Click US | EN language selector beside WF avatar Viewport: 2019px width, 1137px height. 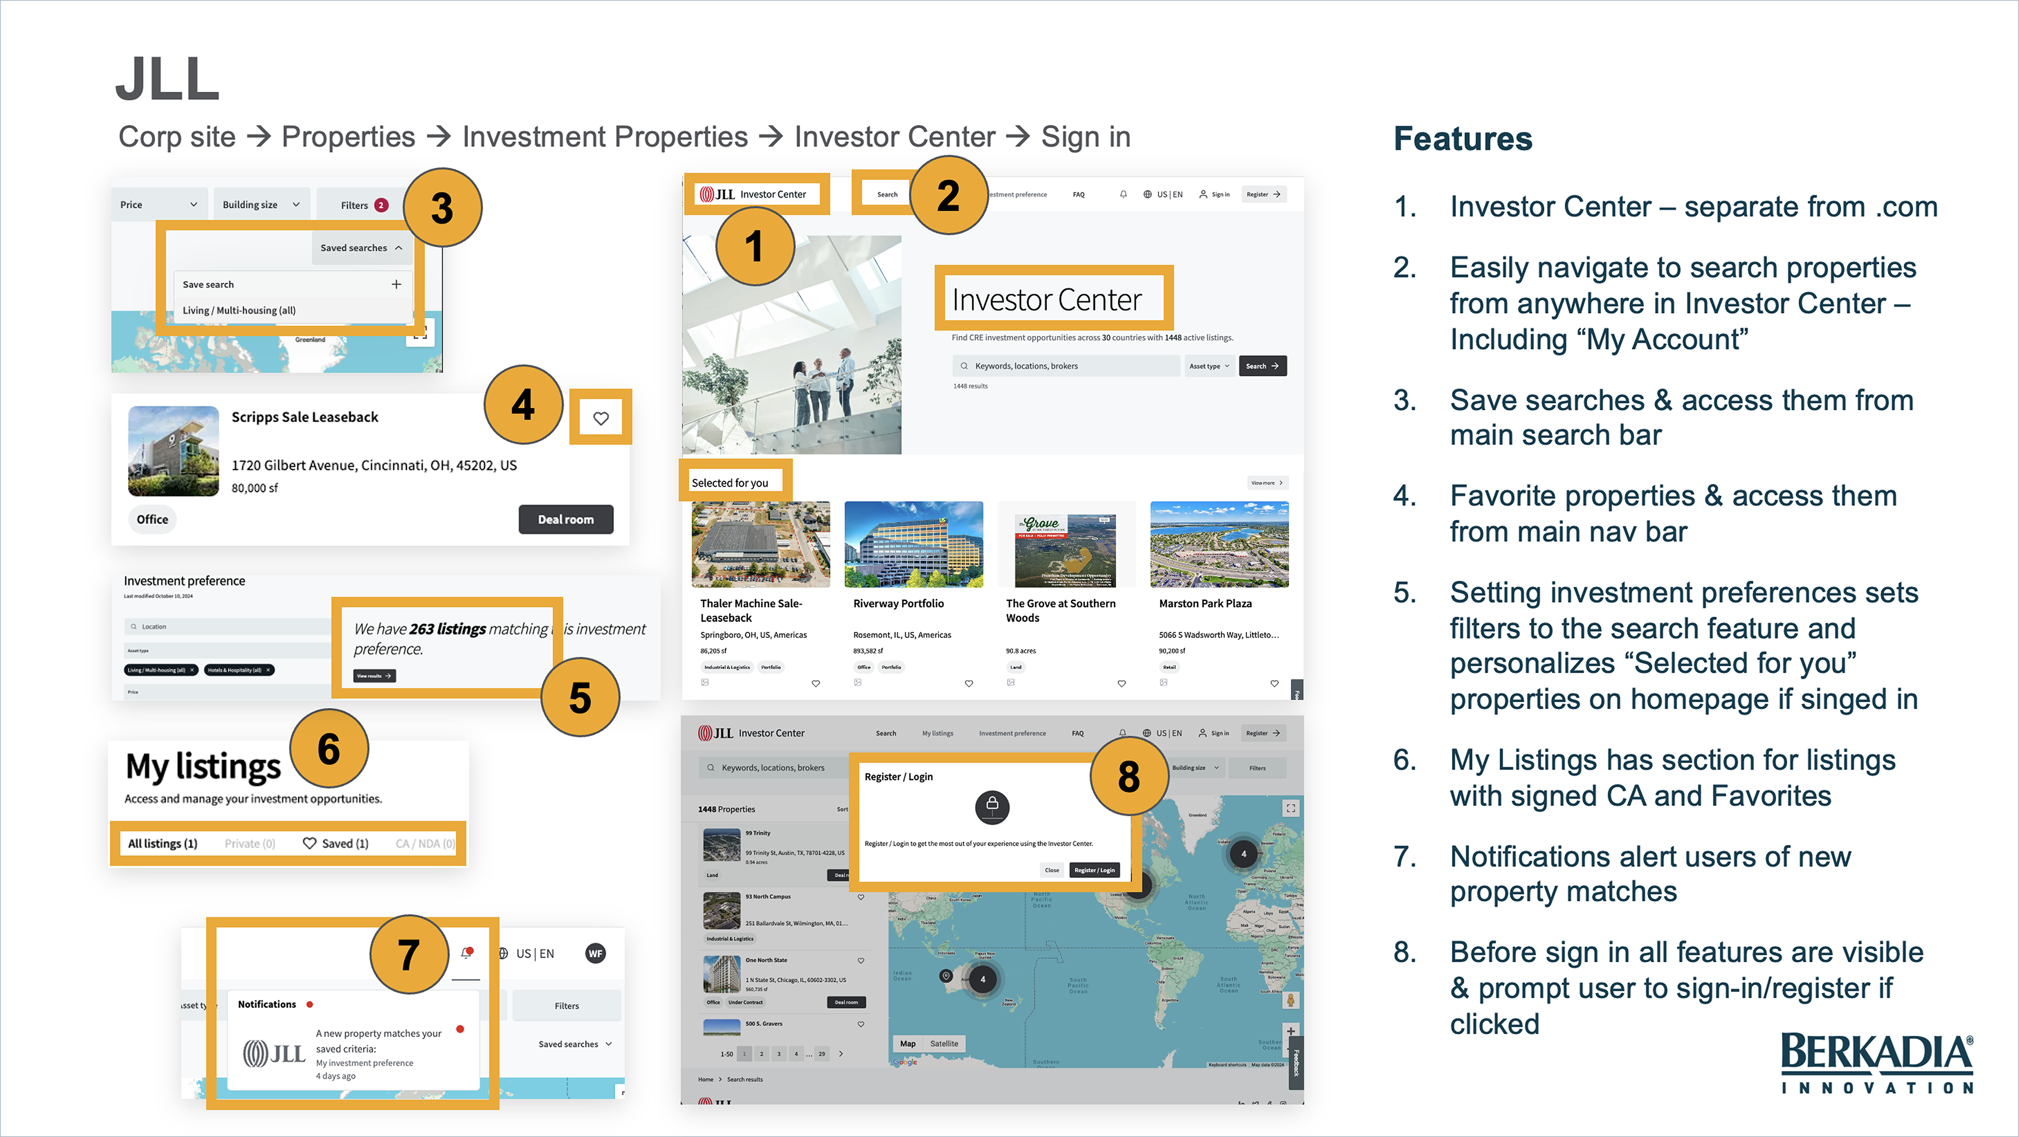click(x=526, y=954)
